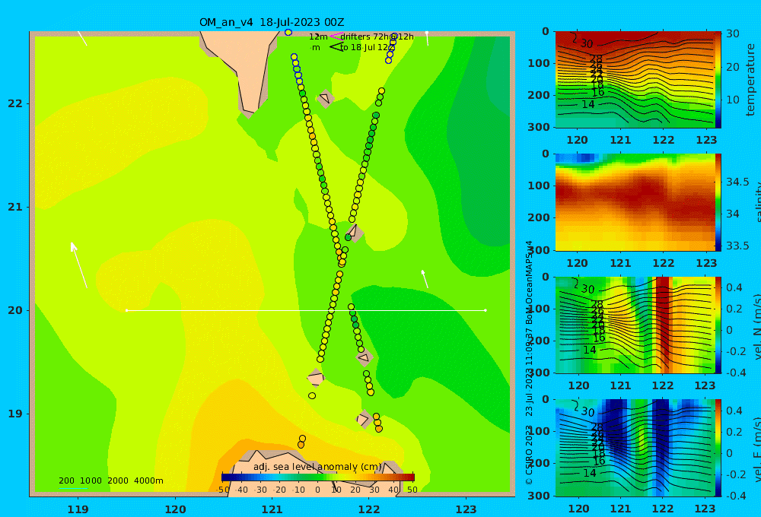Click the temperature colorbar
Image resolution: width=761 pixels, height=517 pixels.
[718, 80]
